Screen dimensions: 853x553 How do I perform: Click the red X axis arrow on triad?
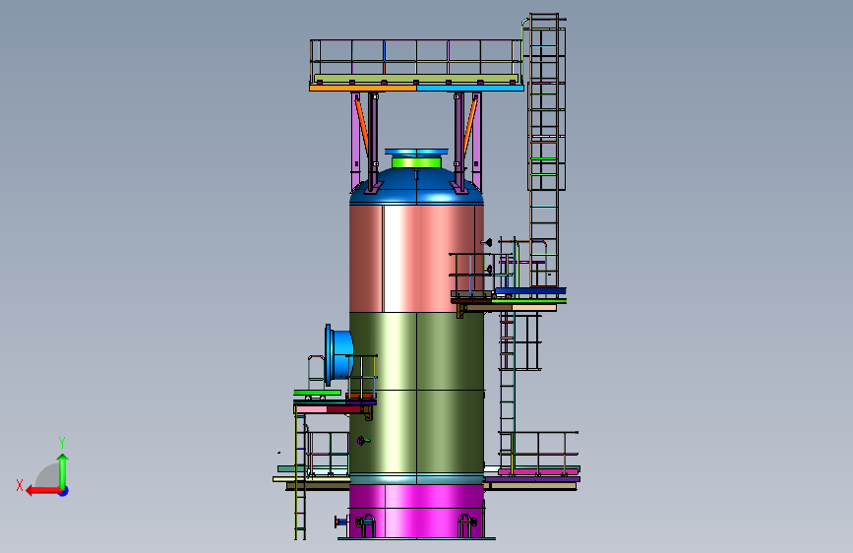pyautogui.click(x=42, y=491)
